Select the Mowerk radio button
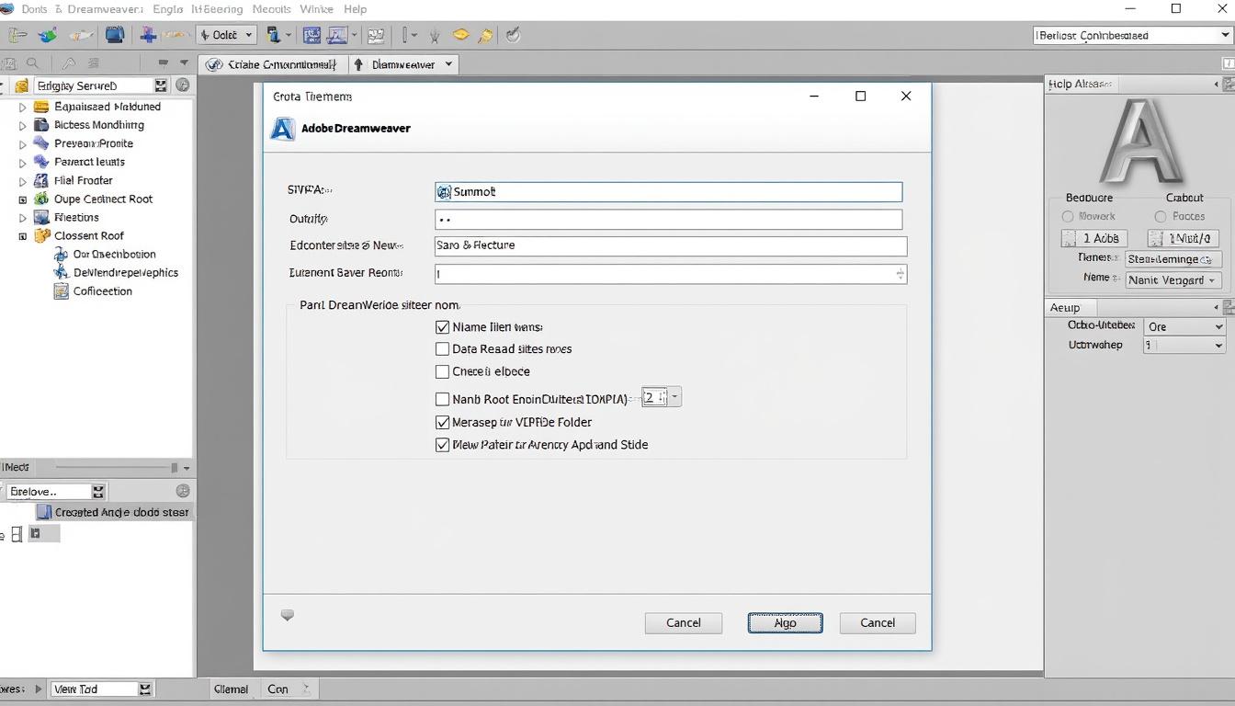The width and height of the screenshot is (1235, 706). [x=1068, y=217]
